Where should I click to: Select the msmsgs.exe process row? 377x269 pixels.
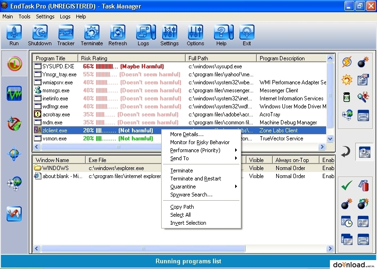click(x=180, y=90)
